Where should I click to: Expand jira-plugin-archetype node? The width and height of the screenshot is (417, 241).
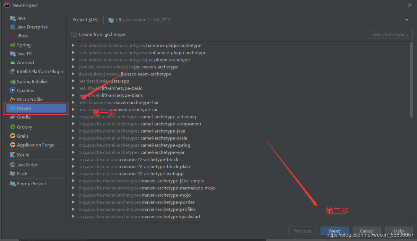[74, 60]
